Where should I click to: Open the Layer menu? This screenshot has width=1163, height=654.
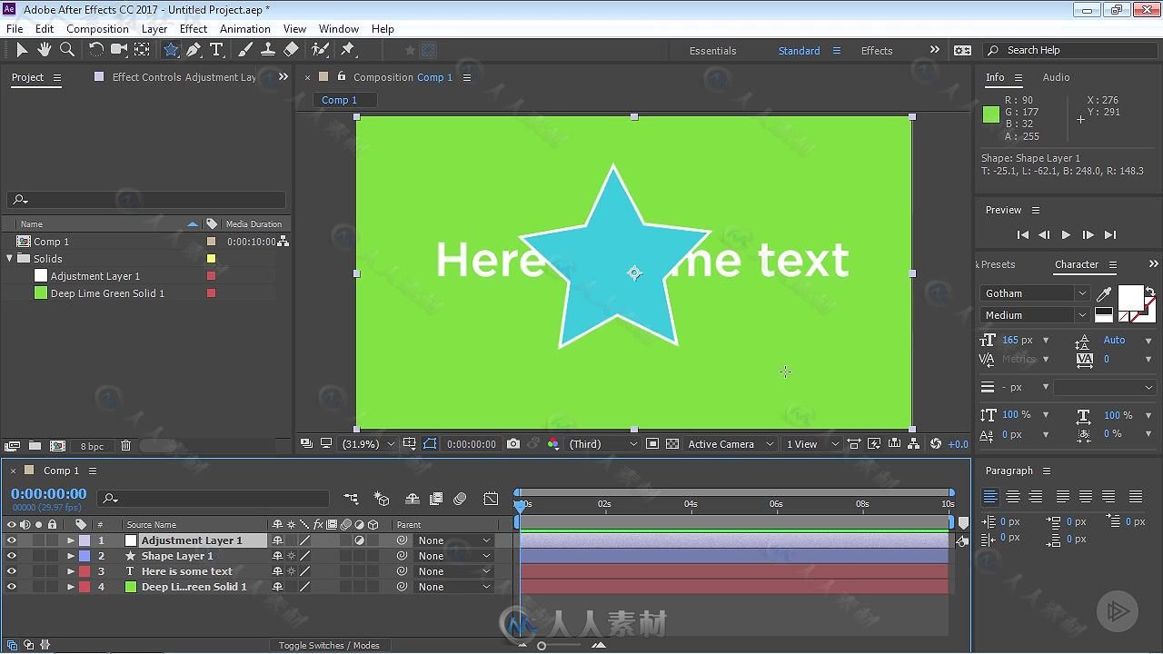point(154,28)
